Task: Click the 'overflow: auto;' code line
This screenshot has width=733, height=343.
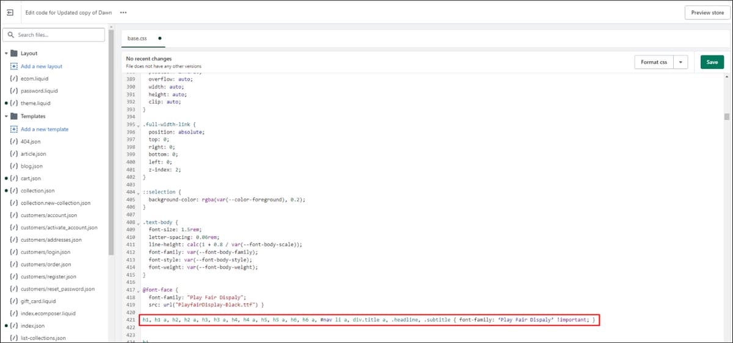Action: pos(171,79)
